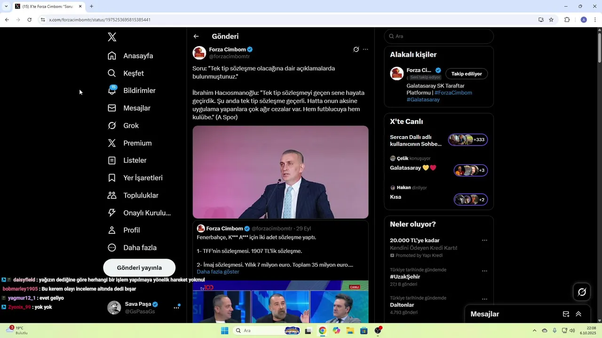Open the İbrahim Hacıosmanoğlu post photo
Screen dimensions: 602x338
pyautogui.click(x=280, y=172)
